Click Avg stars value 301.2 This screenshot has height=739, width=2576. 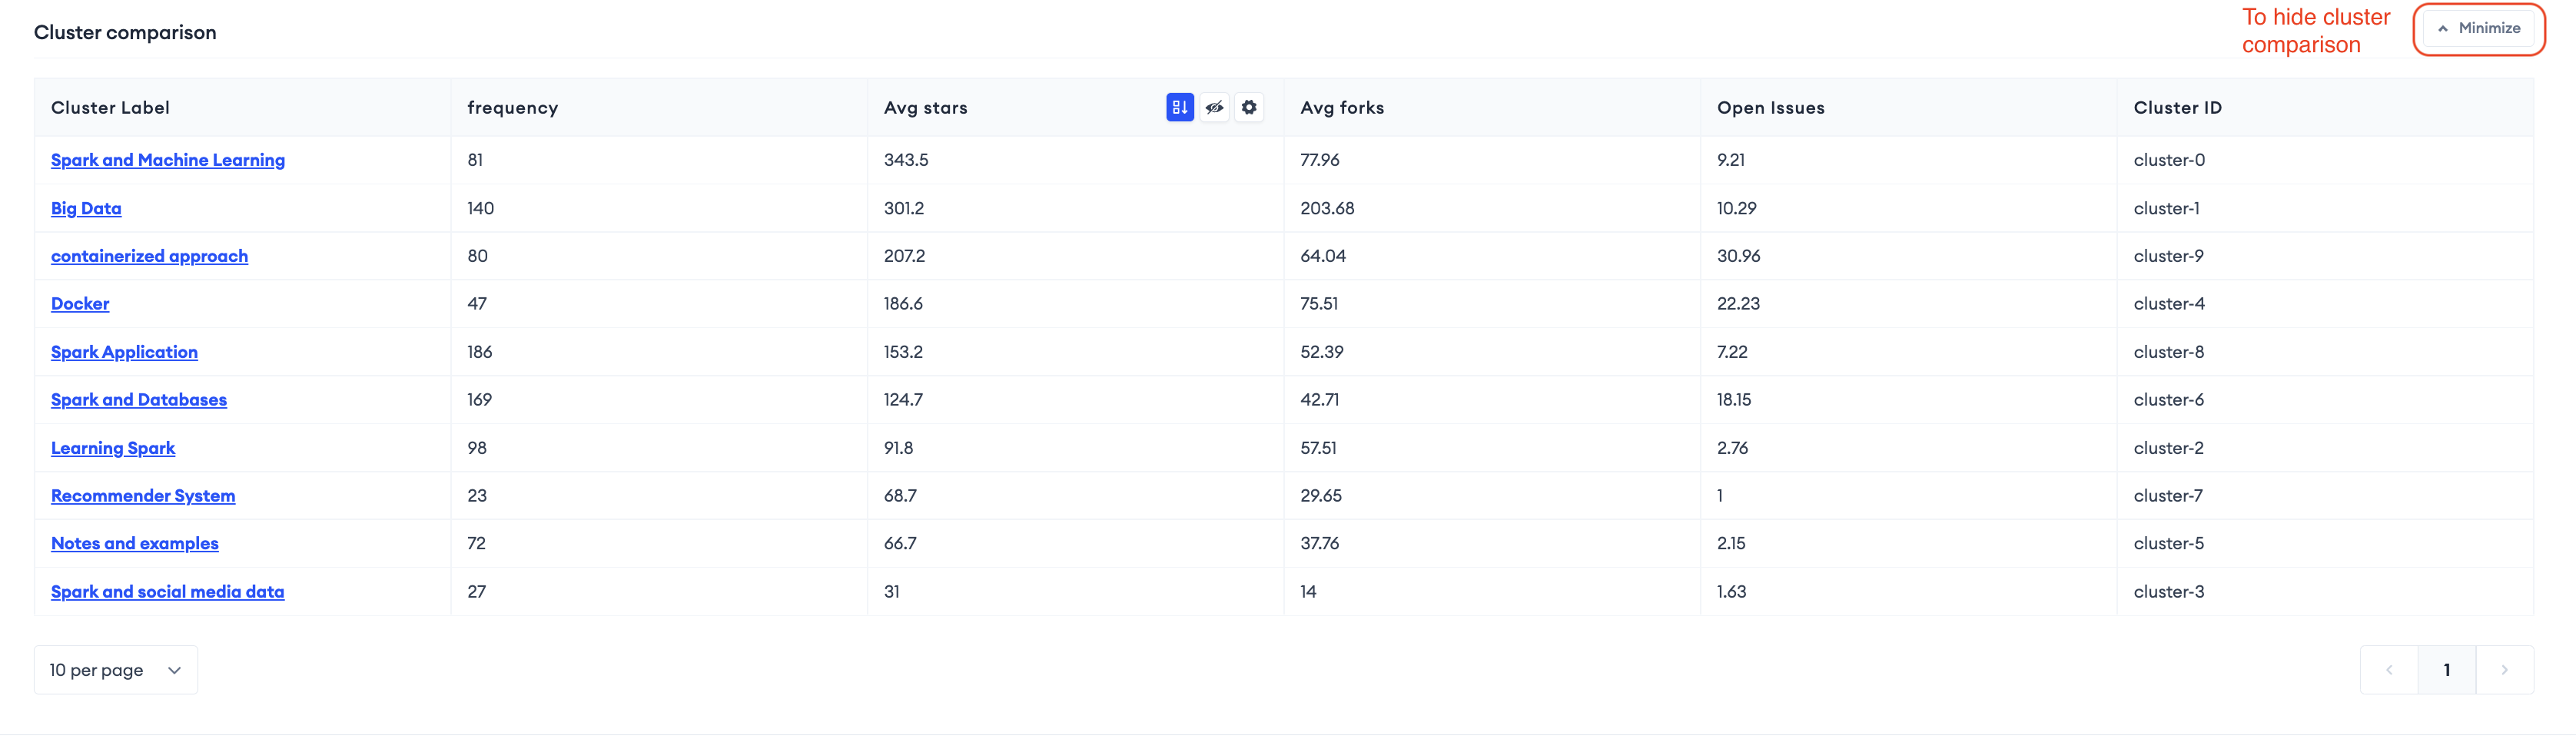click(904, 208)
